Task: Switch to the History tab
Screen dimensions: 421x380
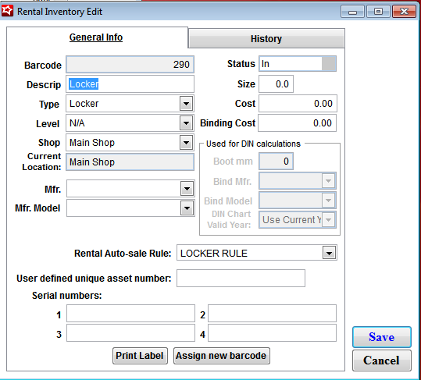Action: pos(266,39)
